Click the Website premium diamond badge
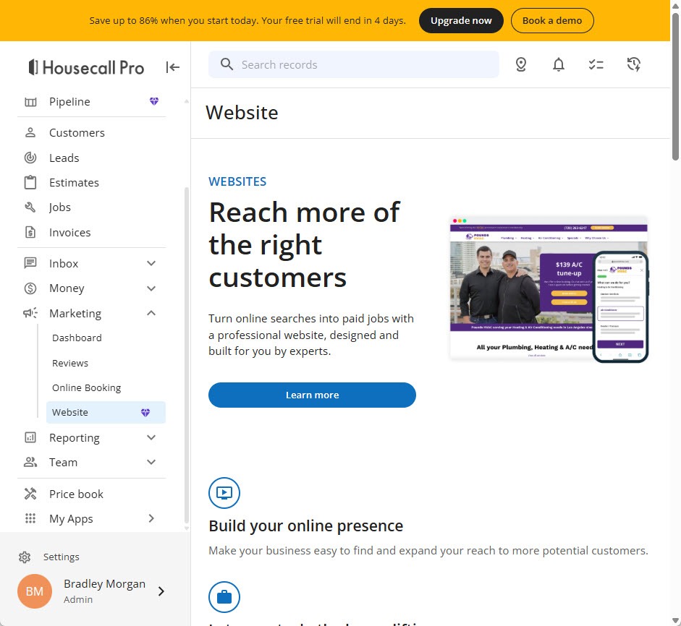The width and height of the screenshot is (681, 626). 145,412
